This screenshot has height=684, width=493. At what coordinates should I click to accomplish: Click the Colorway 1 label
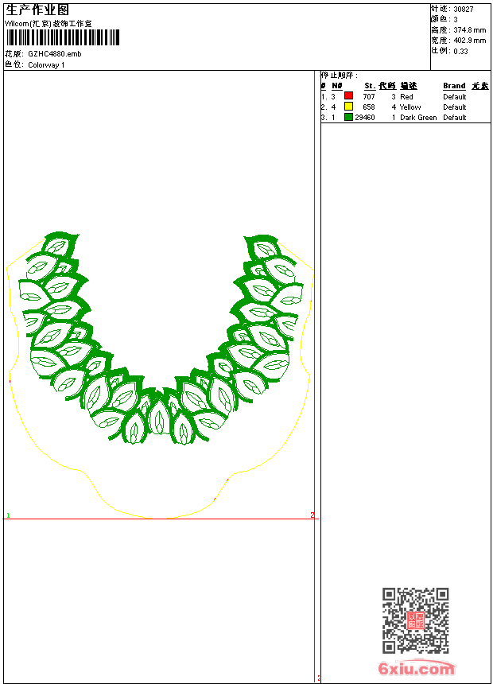[x=46, y=65]
